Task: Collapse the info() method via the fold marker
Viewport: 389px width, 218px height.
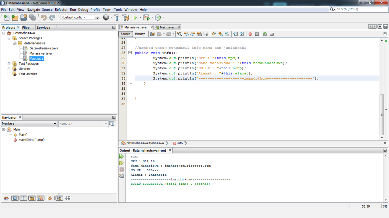Action: pyautogui.click(x=130, y=53)
